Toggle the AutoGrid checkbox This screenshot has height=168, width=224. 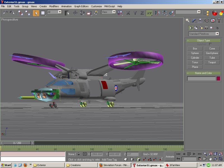coord(210,44)
